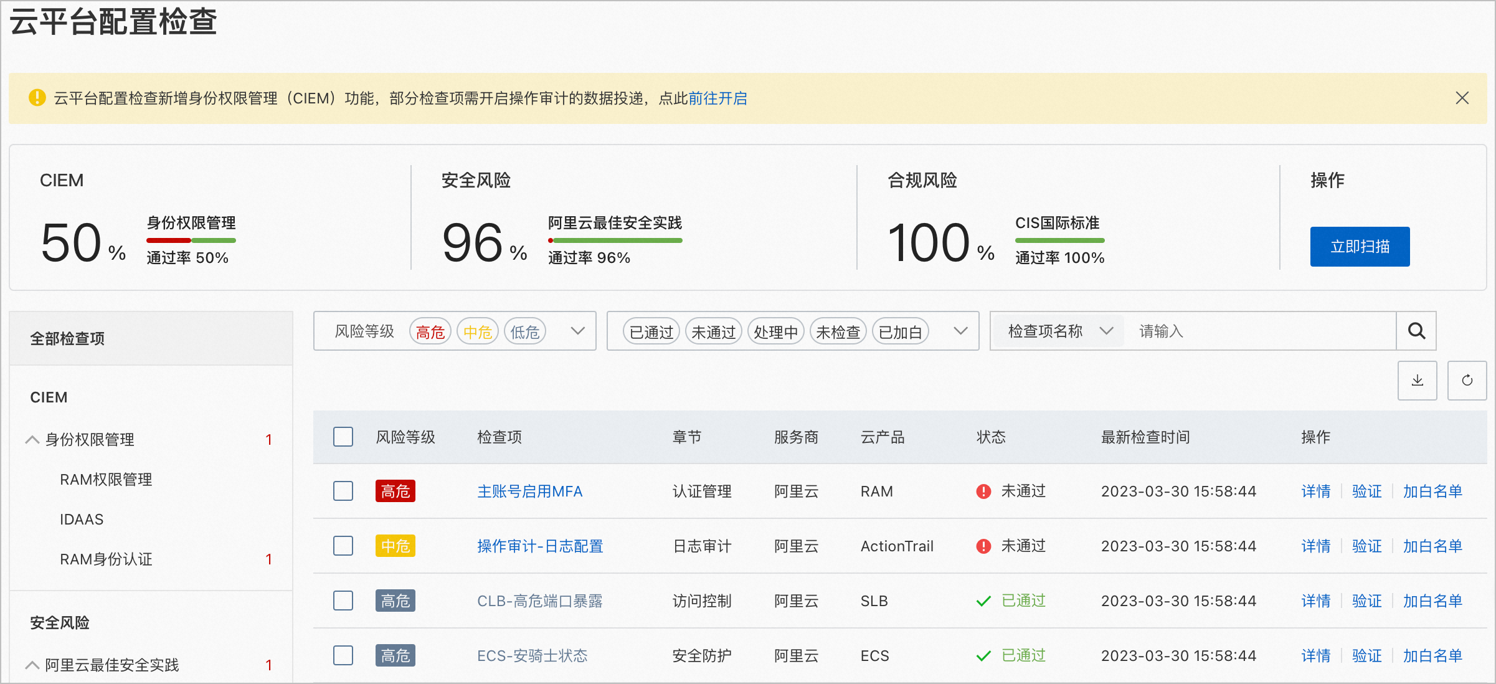Collapse the 身份权限管理 tree node
The height and width of the screenshot is (684, 1496).
[x=32, y=440]
